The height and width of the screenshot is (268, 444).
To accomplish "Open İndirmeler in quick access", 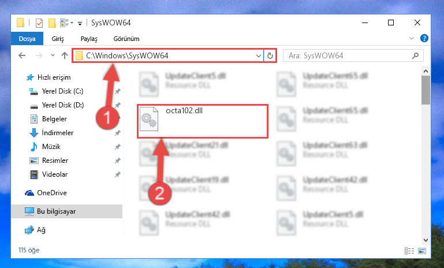I will (x=58, y=133).
